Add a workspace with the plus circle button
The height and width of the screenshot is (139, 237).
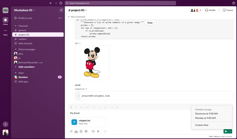5,124
